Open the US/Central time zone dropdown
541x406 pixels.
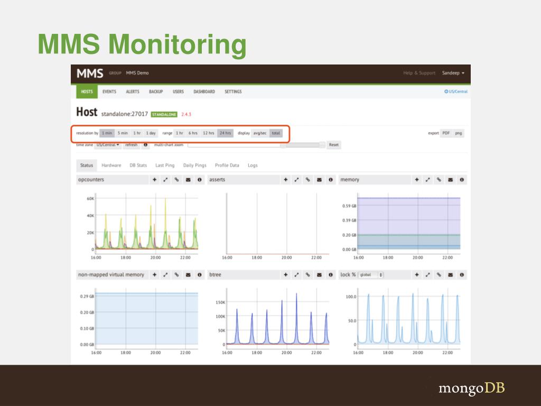tap(108, 145)
